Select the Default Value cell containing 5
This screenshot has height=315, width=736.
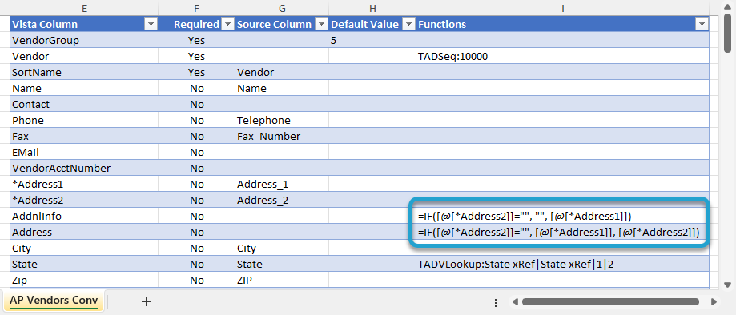(x=372, y=40)
